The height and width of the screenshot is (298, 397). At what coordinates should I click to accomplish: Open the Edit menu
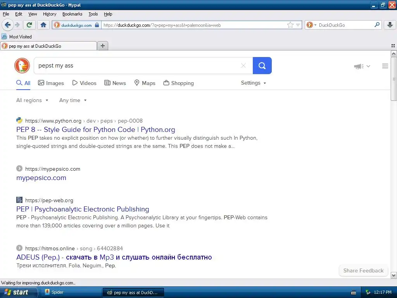tap(19, 14)
